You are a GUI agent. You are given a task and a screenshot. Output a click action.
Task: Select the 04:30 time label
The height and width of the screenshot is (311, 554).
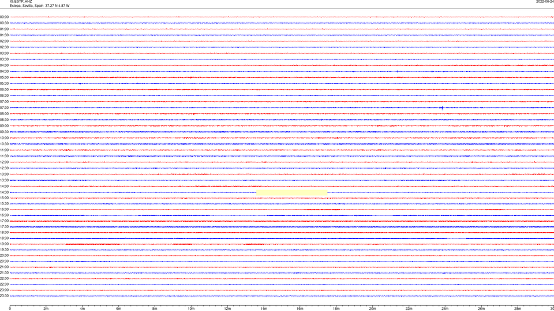pos(4,71)
